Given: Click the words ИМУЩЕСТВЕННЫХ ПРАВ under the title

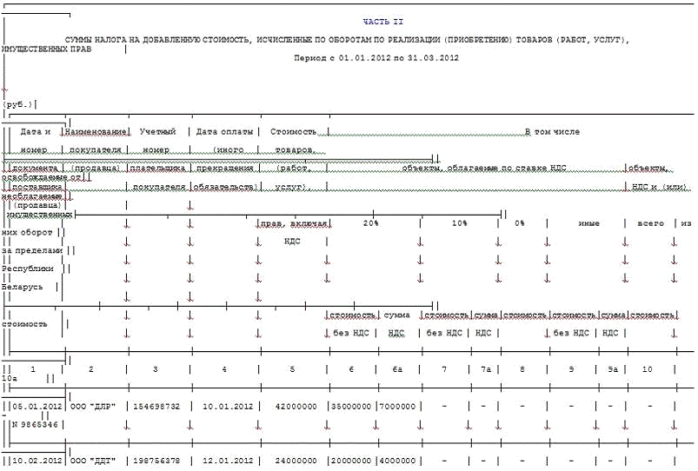Looking at the screenshot, I should (47, 49).
